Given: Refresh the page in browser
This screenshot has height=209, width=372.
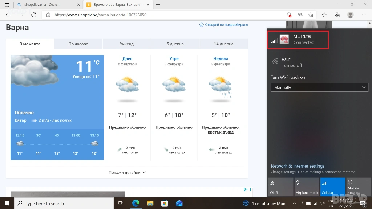Looking at the screenshot, I should tap(34, 15).
